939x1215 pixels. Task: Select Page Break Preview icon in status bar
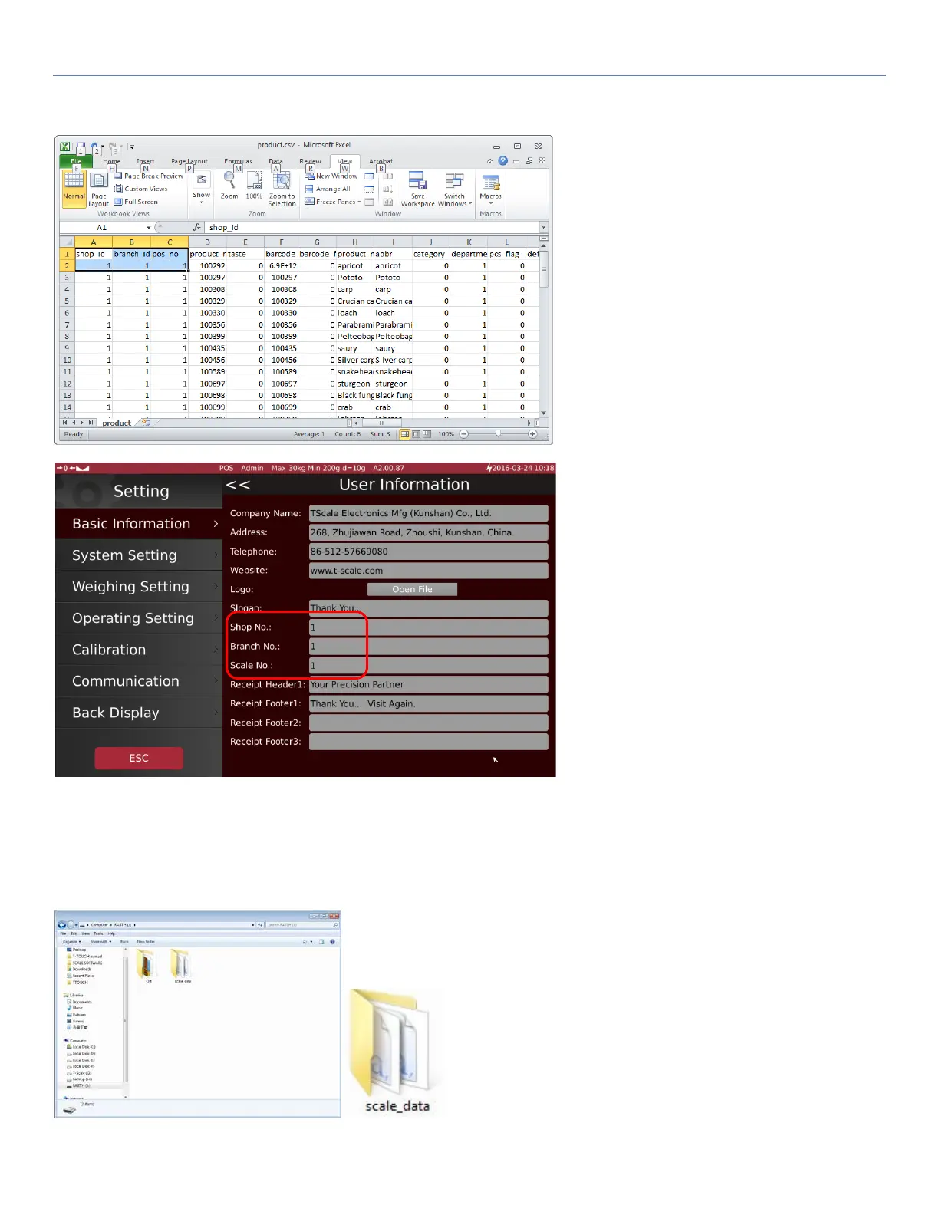coord(427,434)
